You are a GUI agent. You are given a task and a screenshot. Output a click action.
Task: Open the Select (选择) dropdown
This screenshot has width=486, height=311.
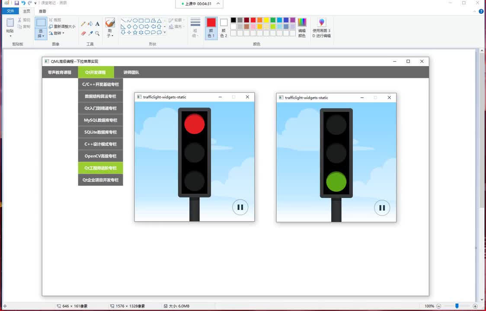coord(41,34)
